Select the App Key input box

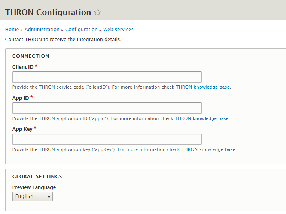tap(107, 139)
